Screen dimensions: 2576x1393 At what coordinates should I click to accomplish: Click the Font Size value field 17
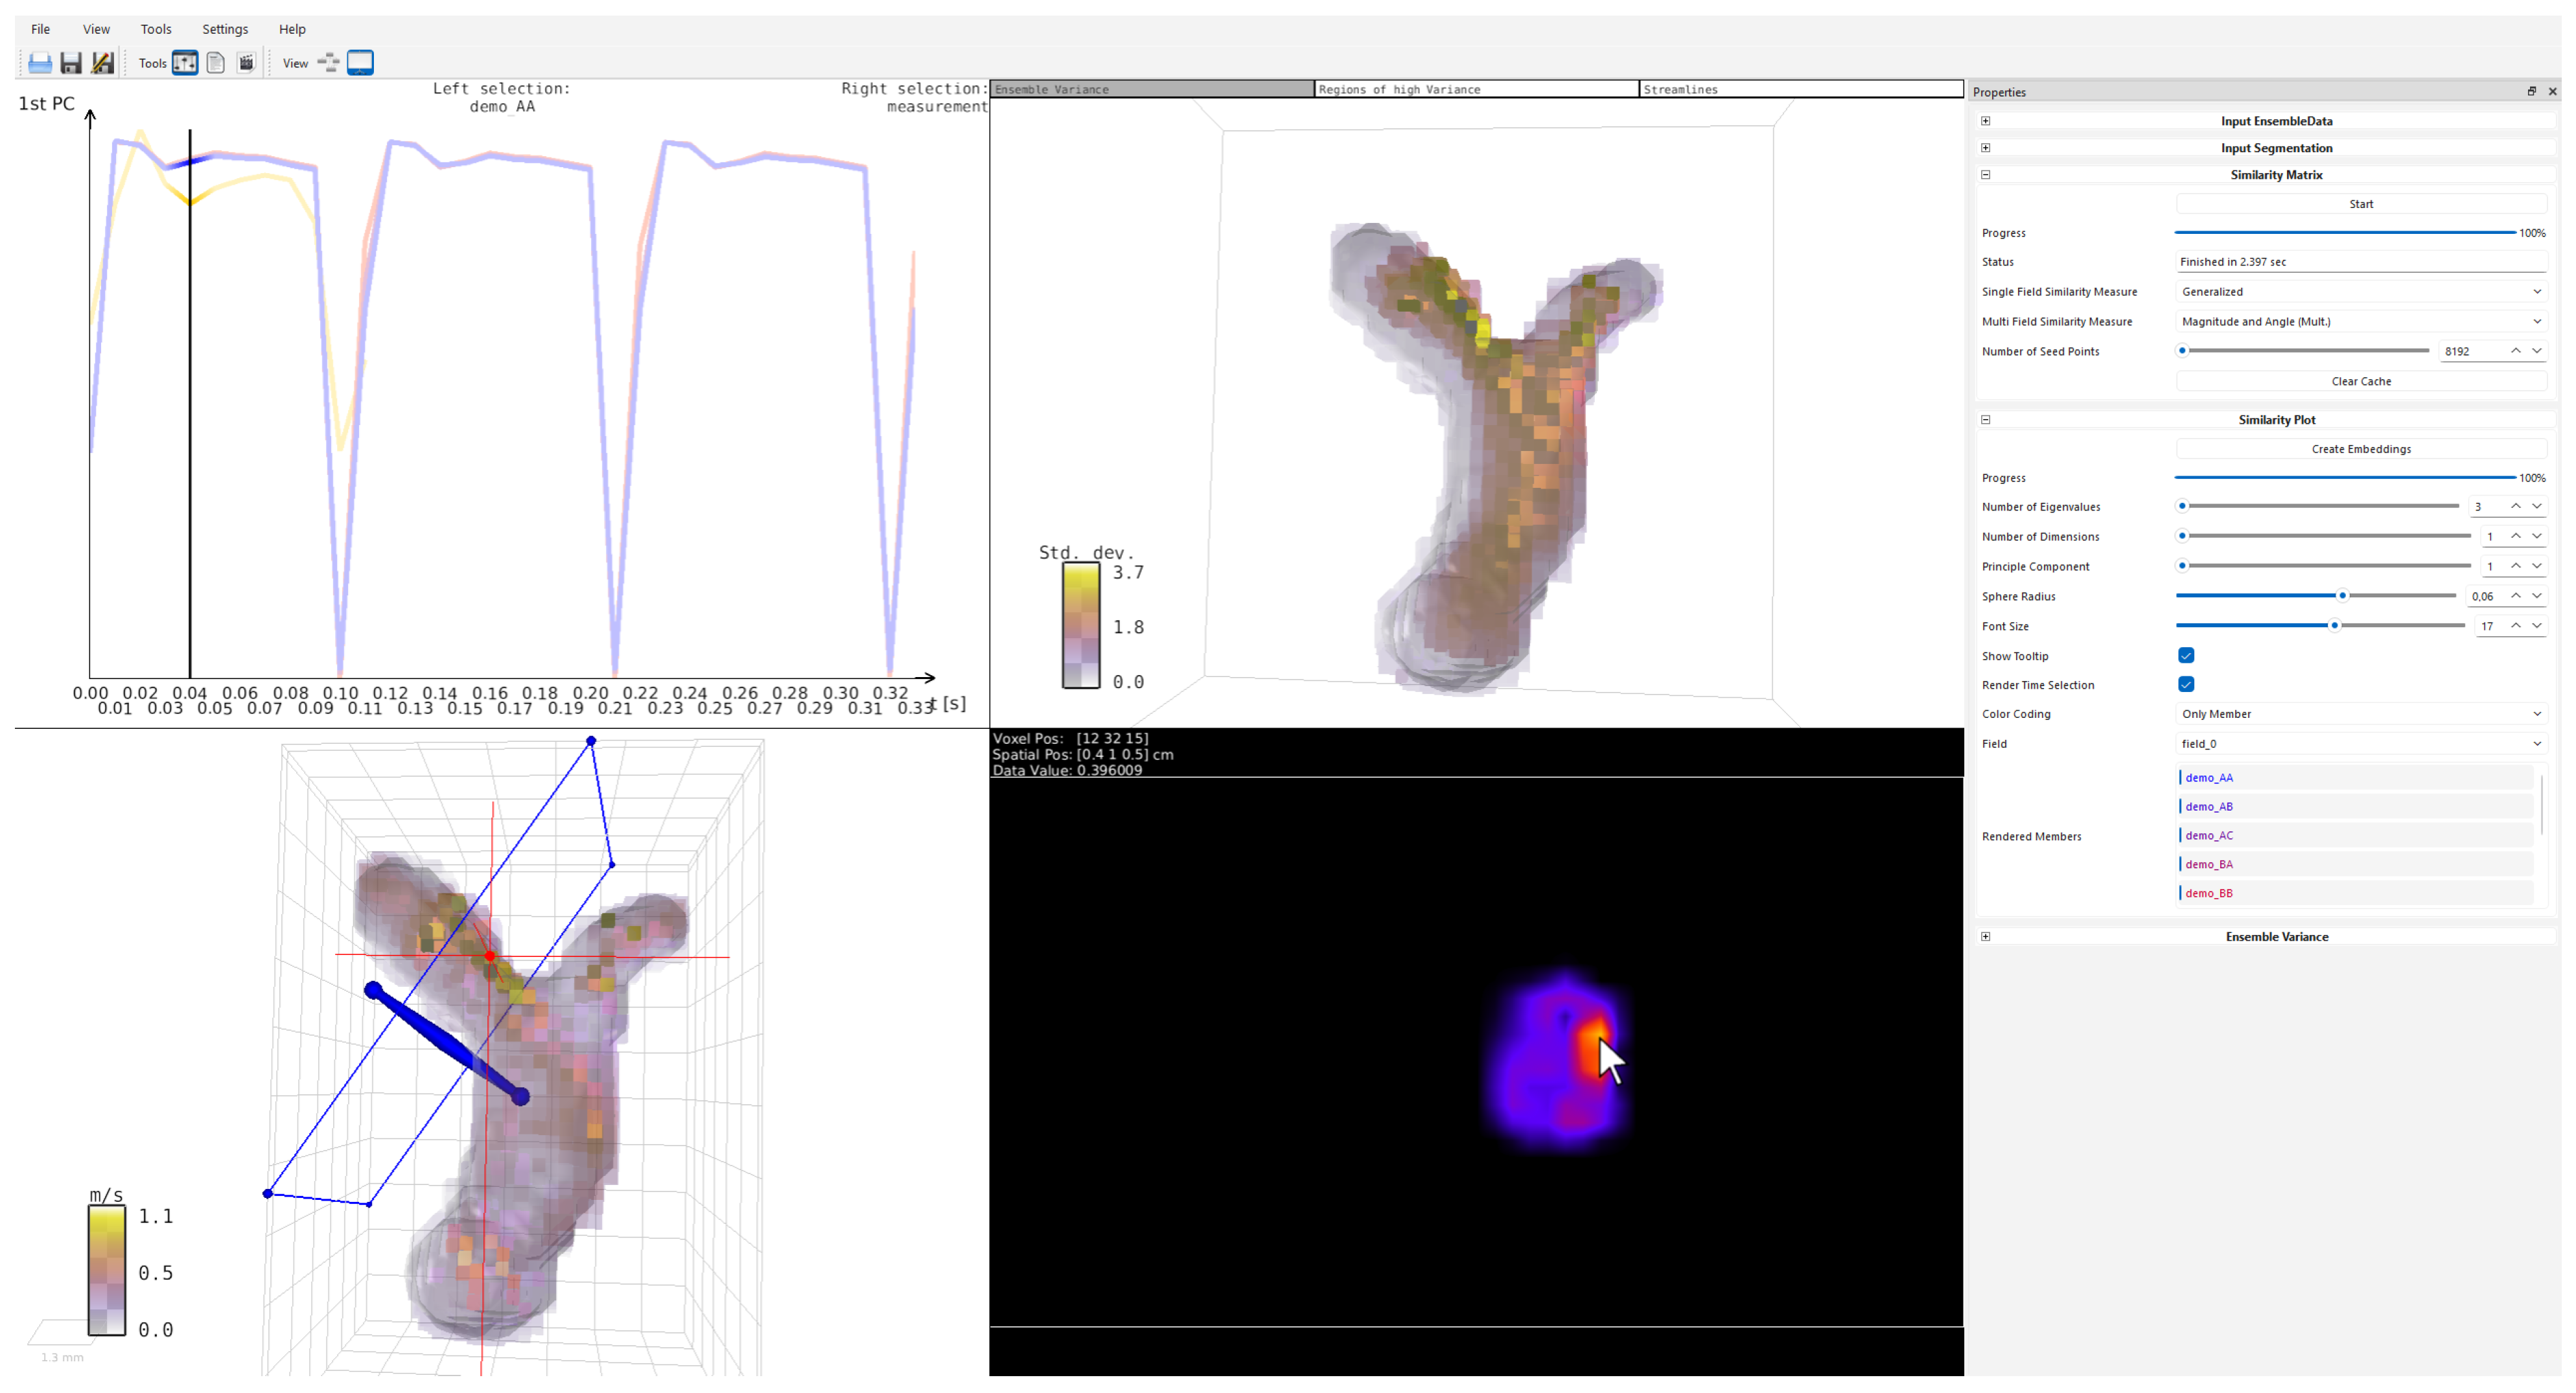(2489, 627)
